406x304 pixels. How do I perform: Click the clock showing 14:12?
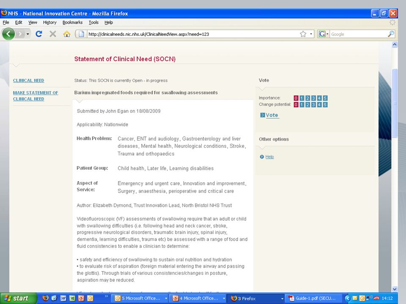coord(387,299)
